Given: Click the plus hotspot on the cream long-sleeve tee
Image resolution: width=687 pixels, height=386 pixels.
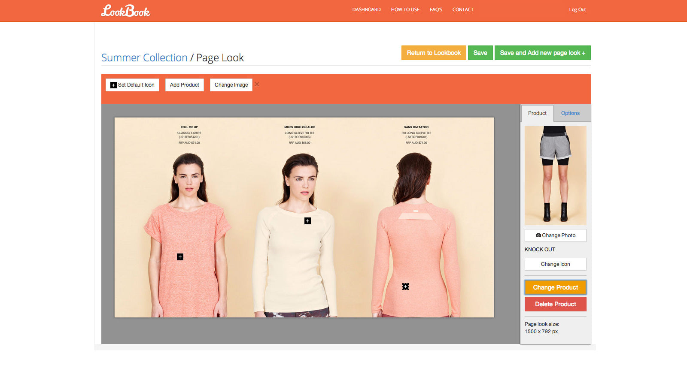Looking at the screenshot, I should 307,221.
